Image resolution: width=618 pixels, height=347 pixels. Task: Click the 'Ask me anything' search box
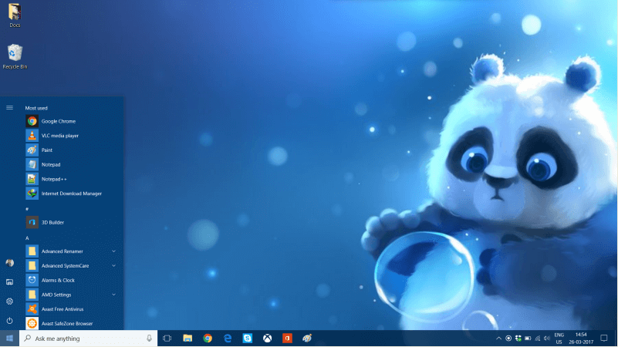click(x=88, y=339)
